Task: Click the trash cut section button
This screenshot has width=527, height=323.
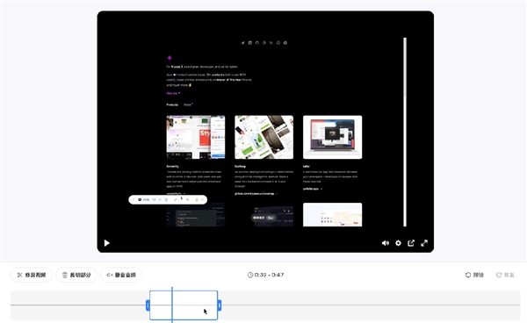Action: (x=76, y=275)
